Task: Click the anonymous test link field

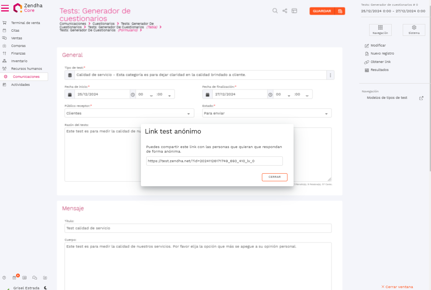Action: pos(214,161)
